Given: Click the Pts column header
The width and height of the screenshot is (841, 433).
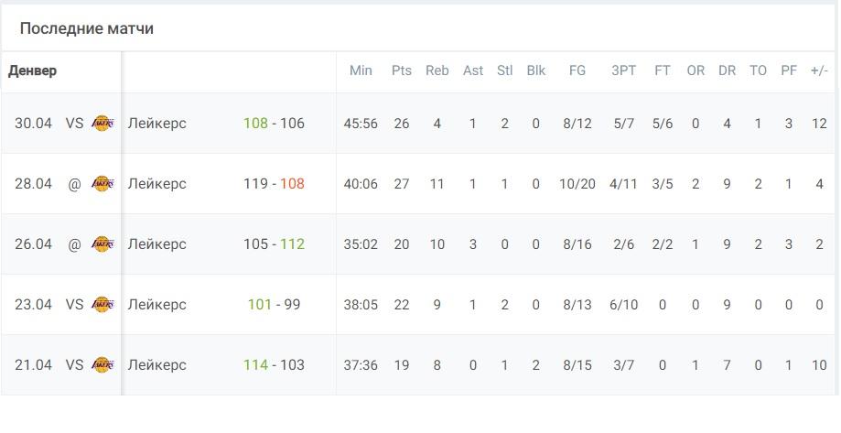Looking at the screenshot, I should tap(402, 70).
